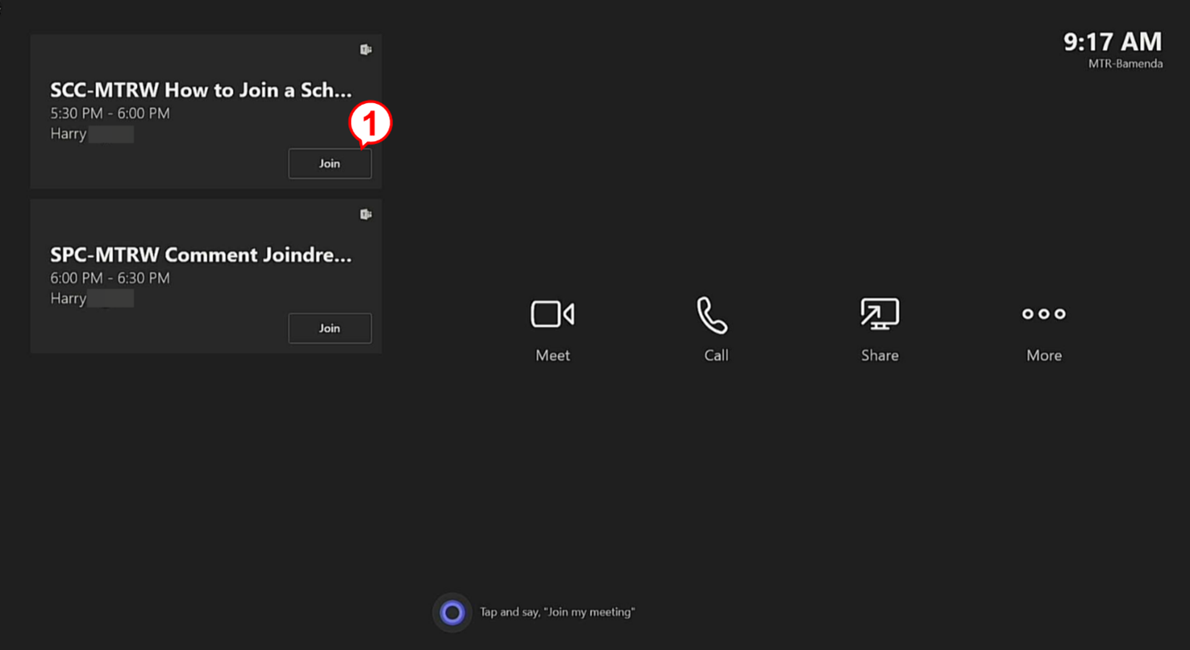Tap the Cortana voice assistant circle
The height and width of the screenshot is (650, 1190).
[452, 613]
